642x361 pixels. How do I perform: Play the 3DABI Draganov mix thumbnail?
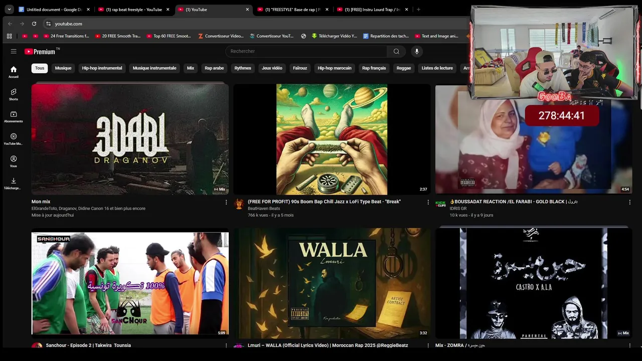point(130,139)
